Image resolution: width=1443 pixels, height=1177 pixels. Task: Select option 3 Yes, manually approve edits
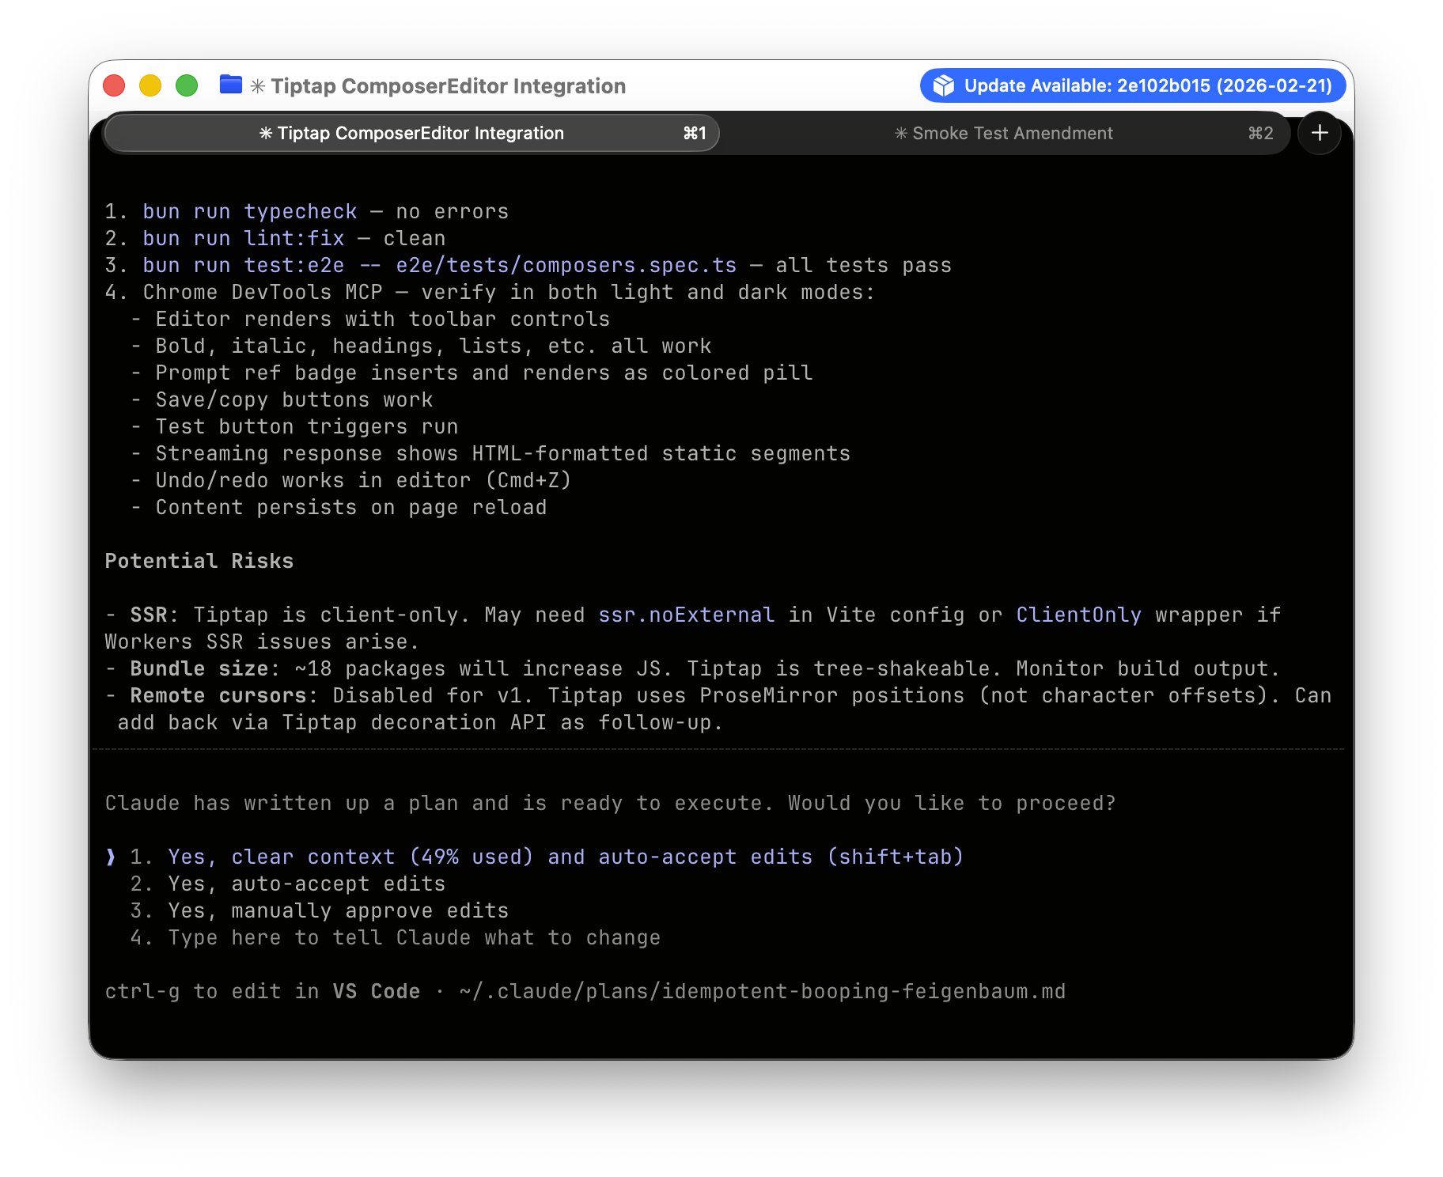tap(319, 910)
